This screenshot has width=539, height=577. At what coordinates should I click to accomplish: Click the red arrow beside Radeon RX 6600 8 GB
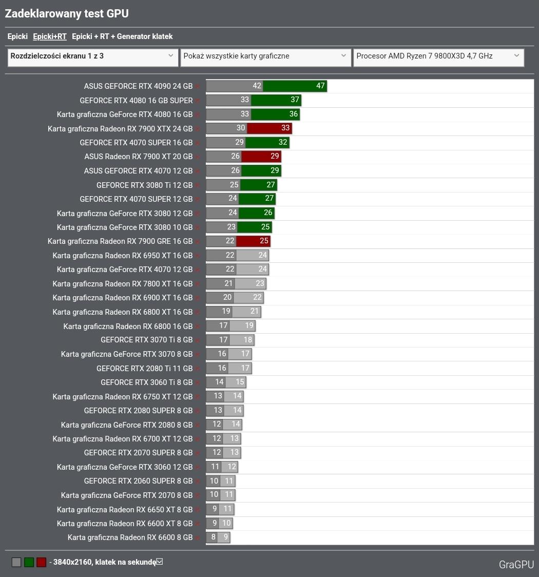[x=198, y=538]
